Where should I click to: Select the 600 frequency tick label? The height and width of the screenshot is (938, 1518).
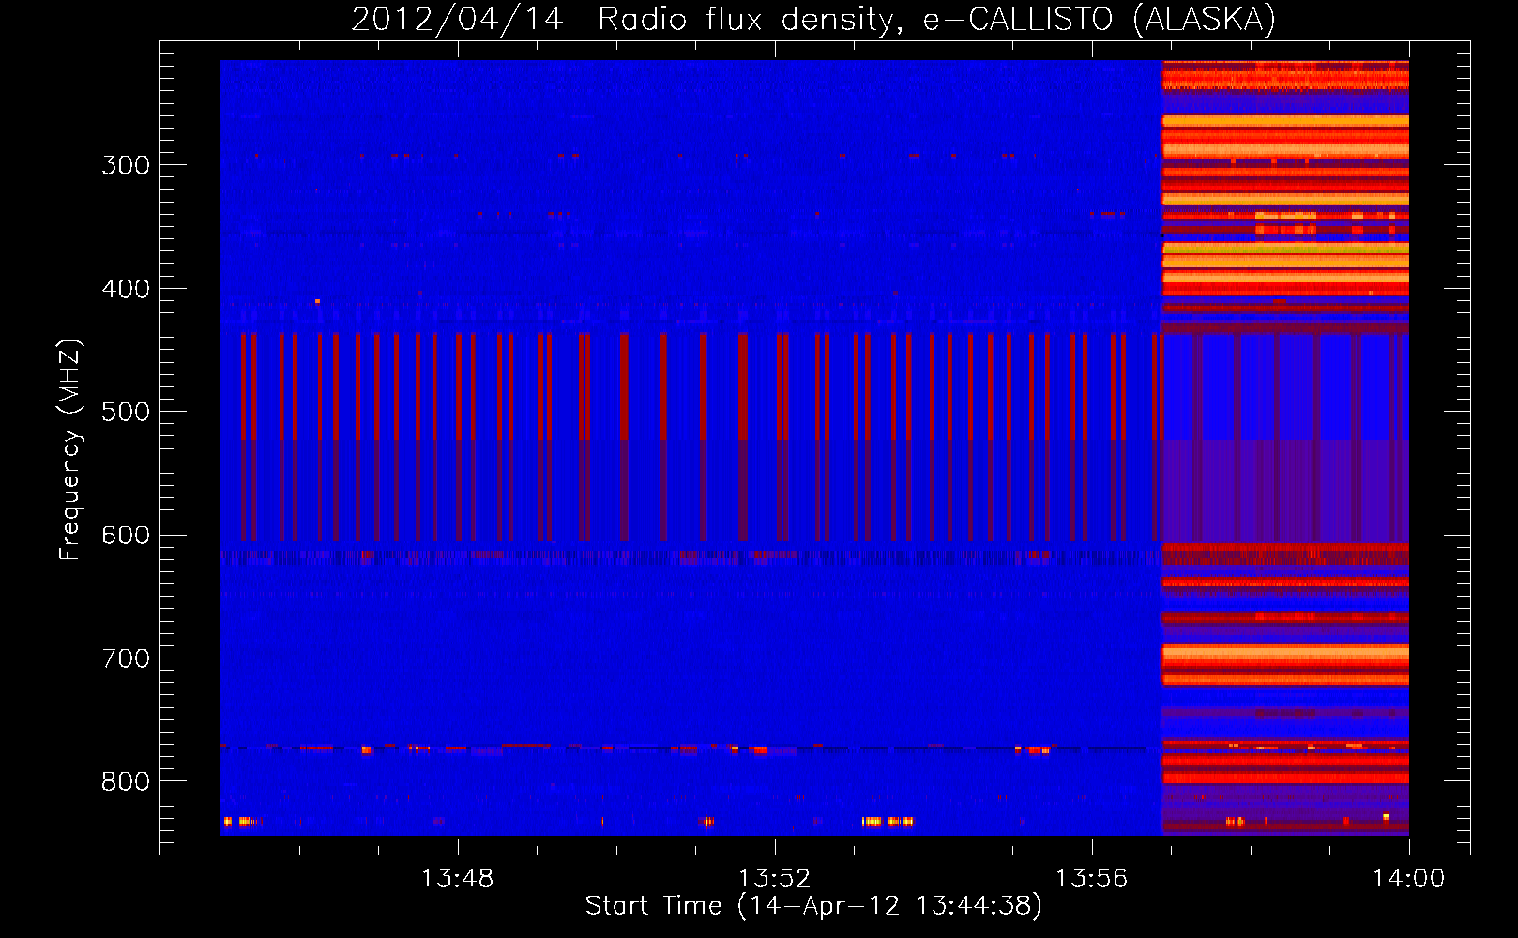[x=126, y=536]
